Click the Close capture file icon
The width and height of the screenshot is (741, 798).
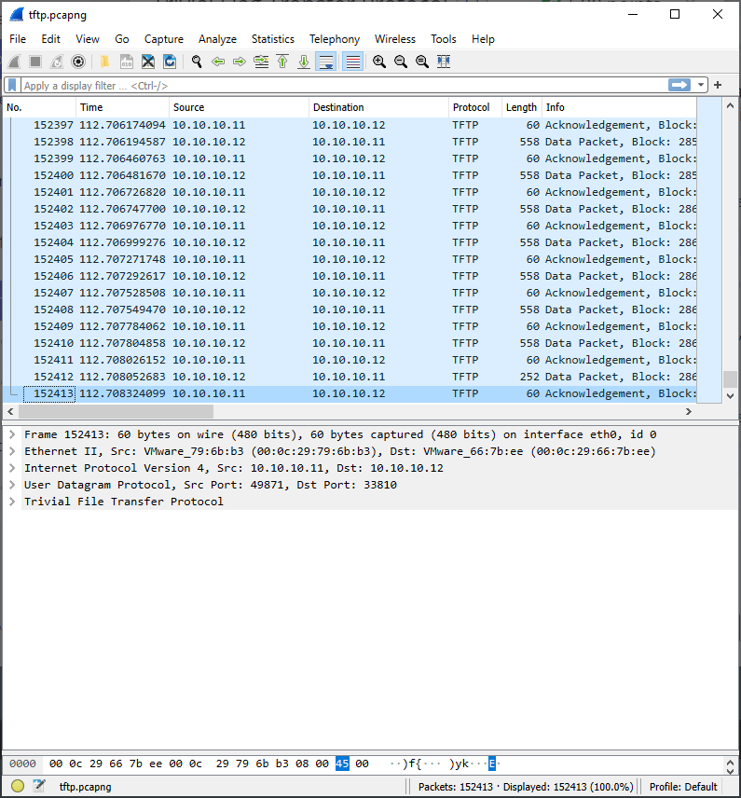(x=148, y=62)
